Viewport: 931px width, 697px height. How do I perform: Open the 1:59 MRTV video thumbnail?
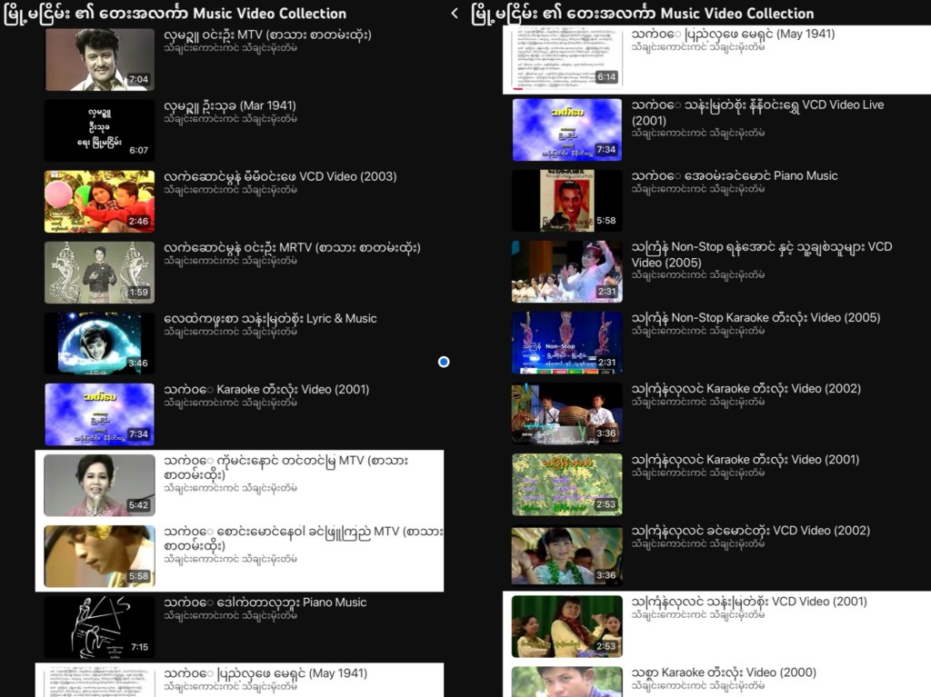(100, 273)
